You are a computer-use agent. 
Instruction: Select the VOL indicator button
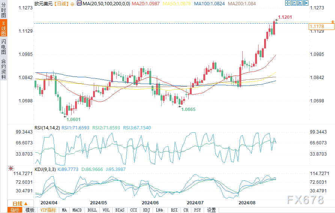(x=106, y=210)
